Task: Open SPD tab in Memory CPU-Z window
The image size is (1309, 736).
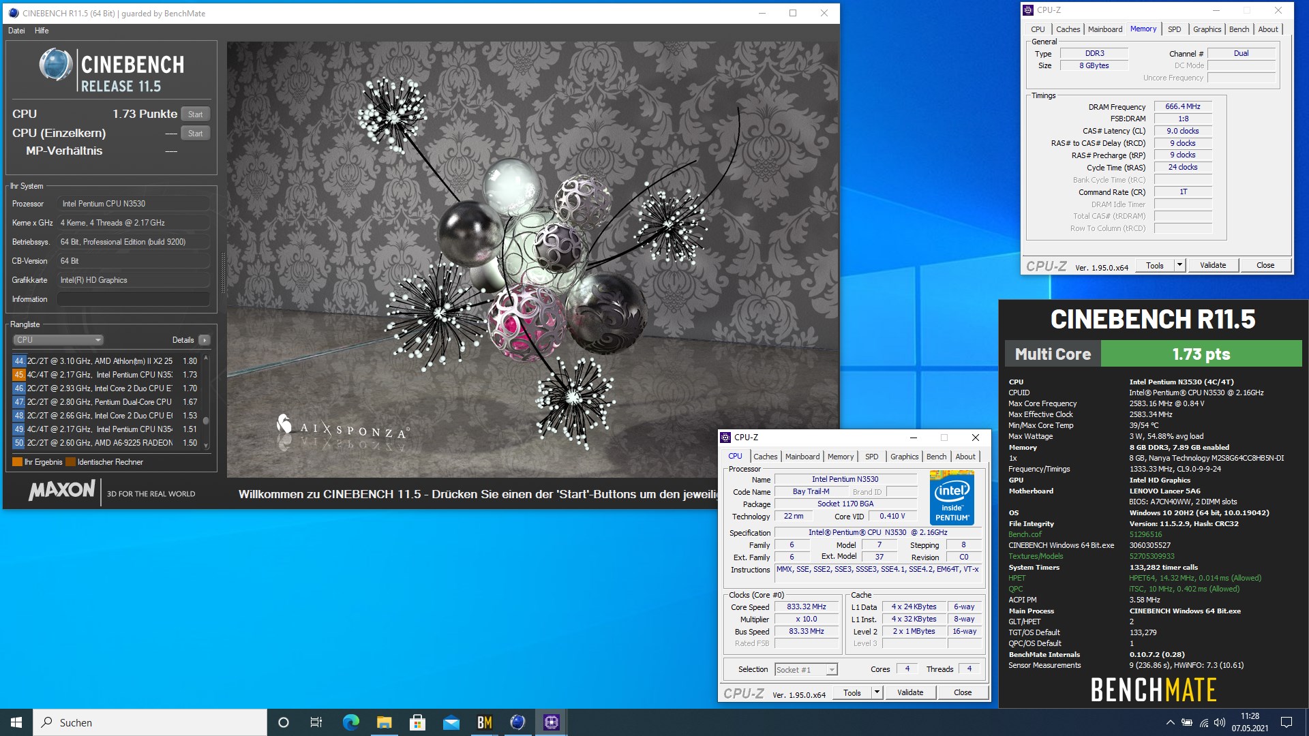Action: pyautogui.click(x=1174, y=29)
